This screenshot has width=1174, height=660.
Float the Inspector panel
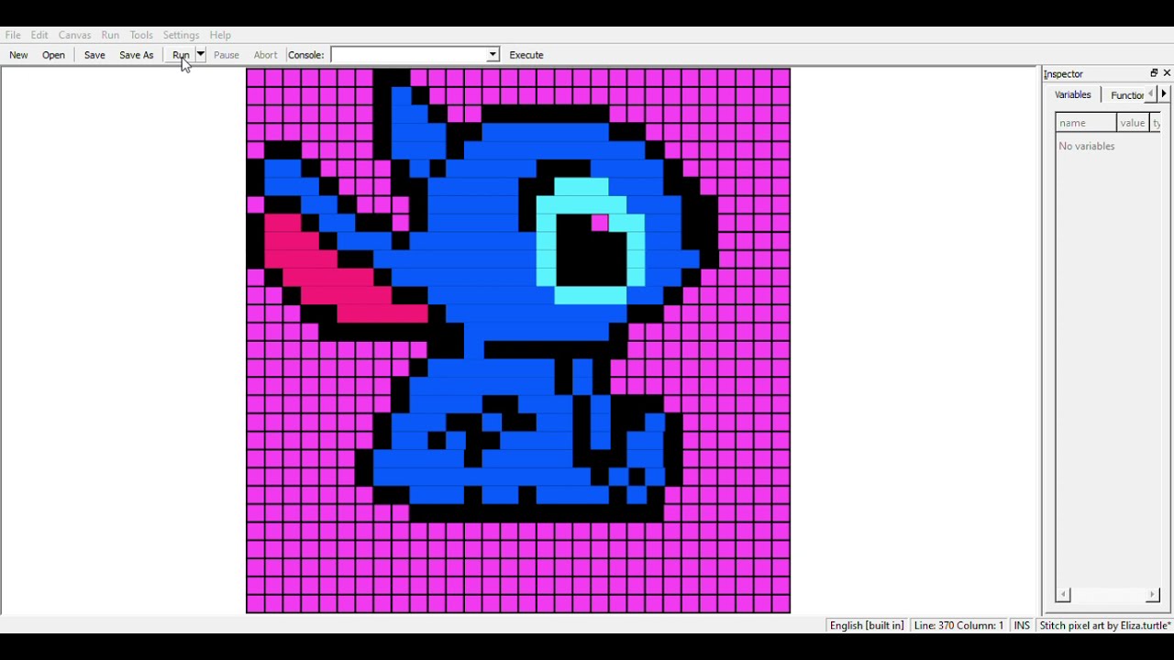[1154, 73]
